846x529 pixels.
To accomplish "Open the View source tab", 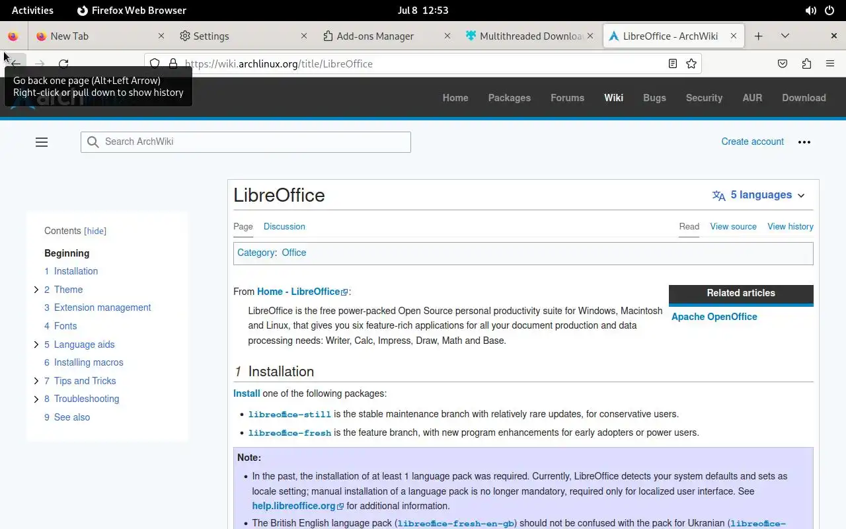I will click(733, 226).
